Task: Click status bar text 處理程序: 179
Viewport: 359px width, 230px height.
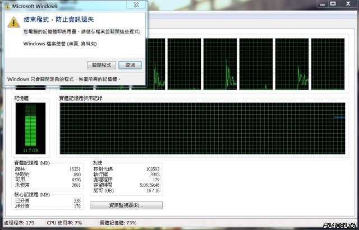Action: click(x=20, y=223)
